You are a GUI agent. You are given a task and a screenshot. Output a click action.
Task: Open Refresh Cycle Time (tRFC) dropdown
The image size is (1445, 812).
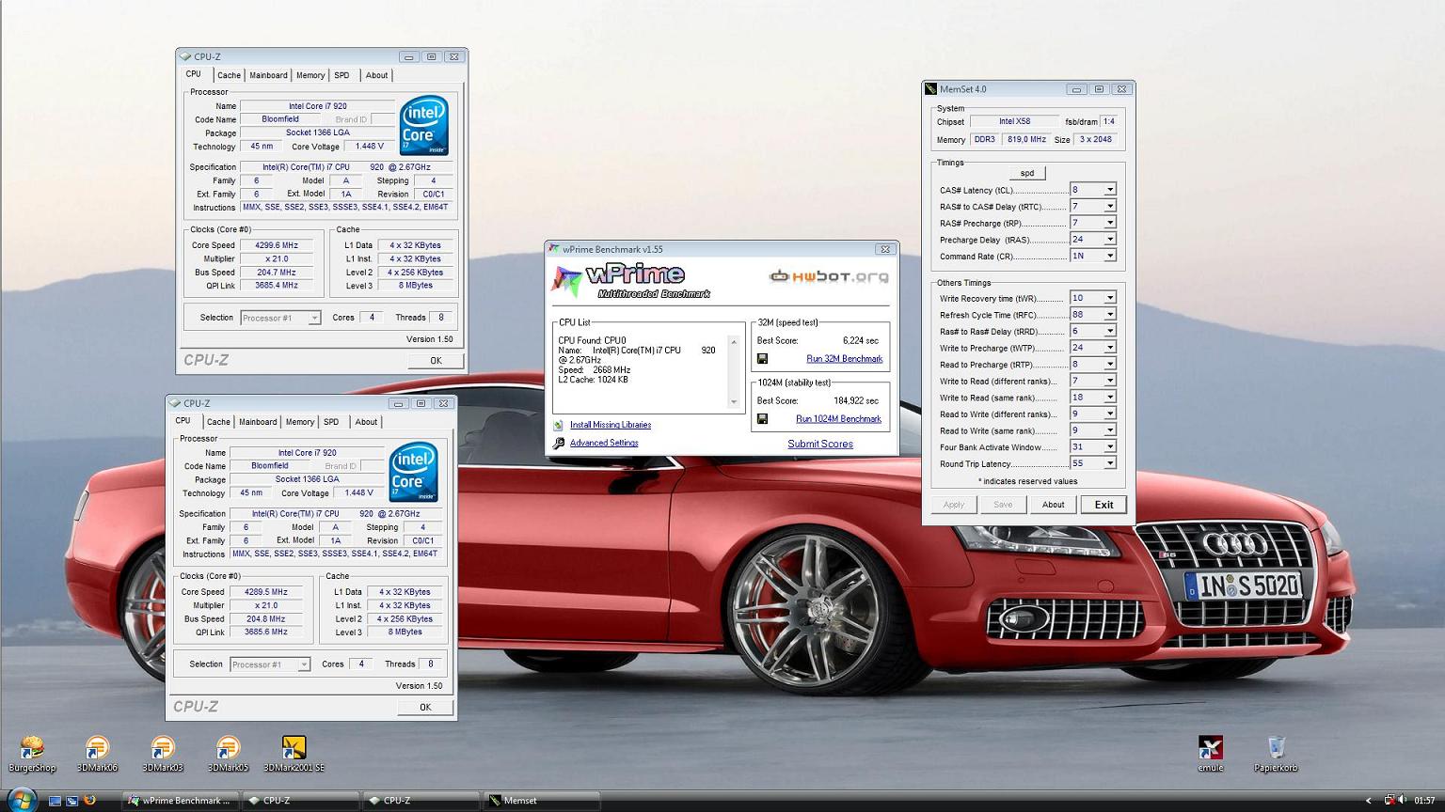click(x=1110, y=315)
